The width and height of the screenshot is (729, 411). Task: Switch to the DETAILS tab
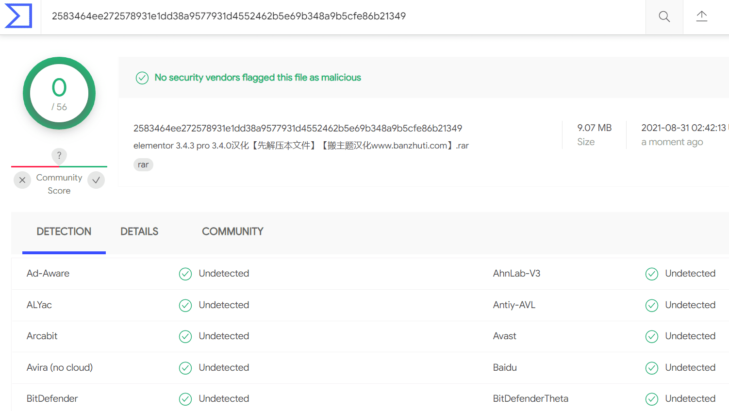pos(139,231)
